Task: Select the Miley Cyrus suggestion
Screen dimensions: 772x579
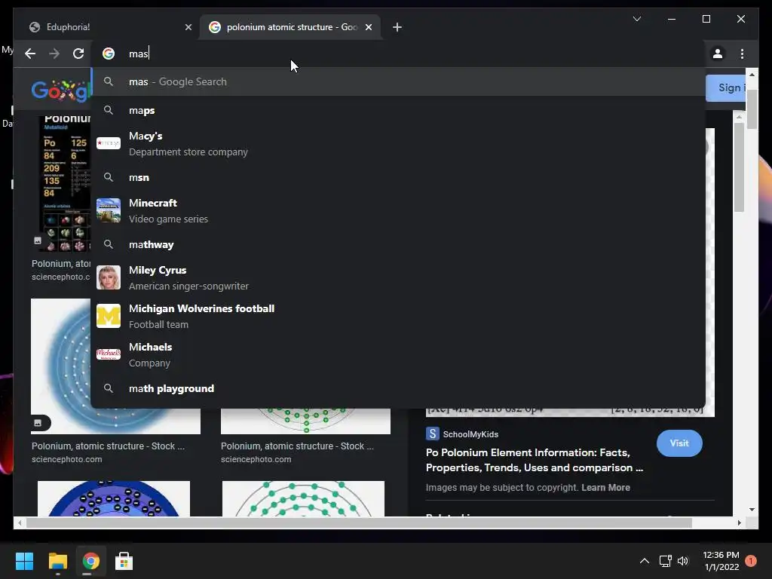Action: coord(398,278)
